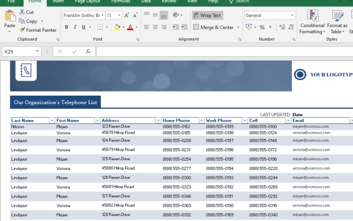Switch to the Page Layout tab
Image resolution: width=353 pixels, height=221 pixels.
[x=87, y=2]
